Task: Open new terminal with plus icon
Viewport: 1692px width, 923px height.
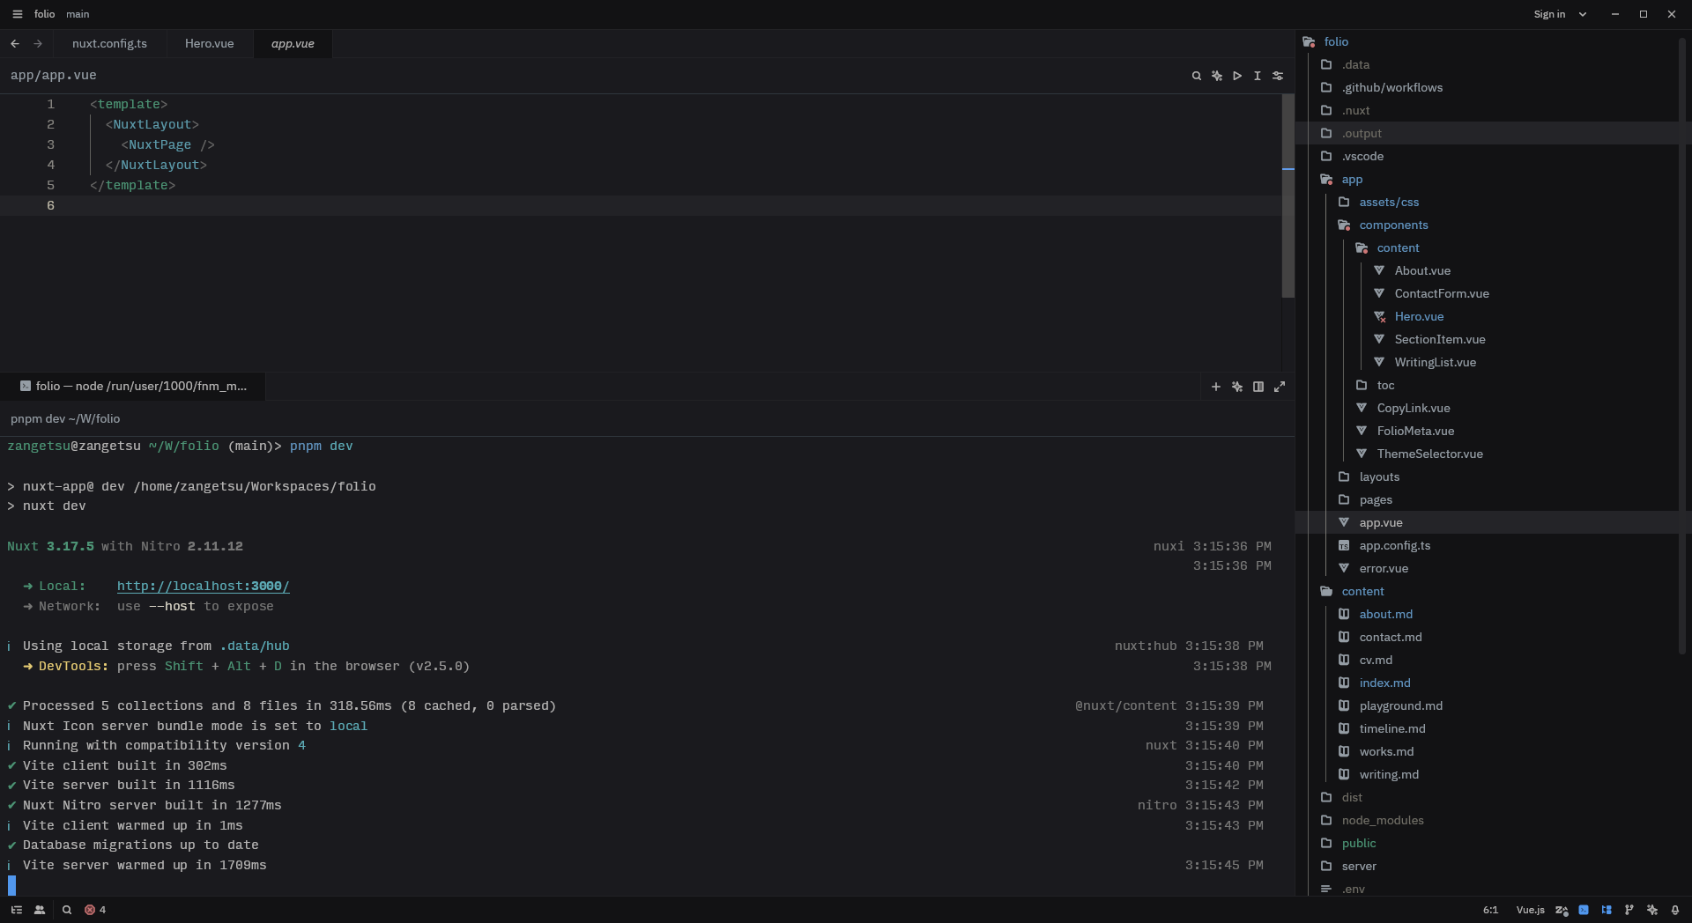Action: tap(1216, 387)
